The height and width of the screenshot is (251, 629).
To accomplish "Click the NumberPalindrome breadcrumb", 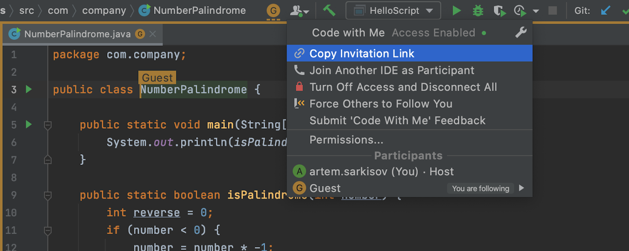I will click(192, 10).
